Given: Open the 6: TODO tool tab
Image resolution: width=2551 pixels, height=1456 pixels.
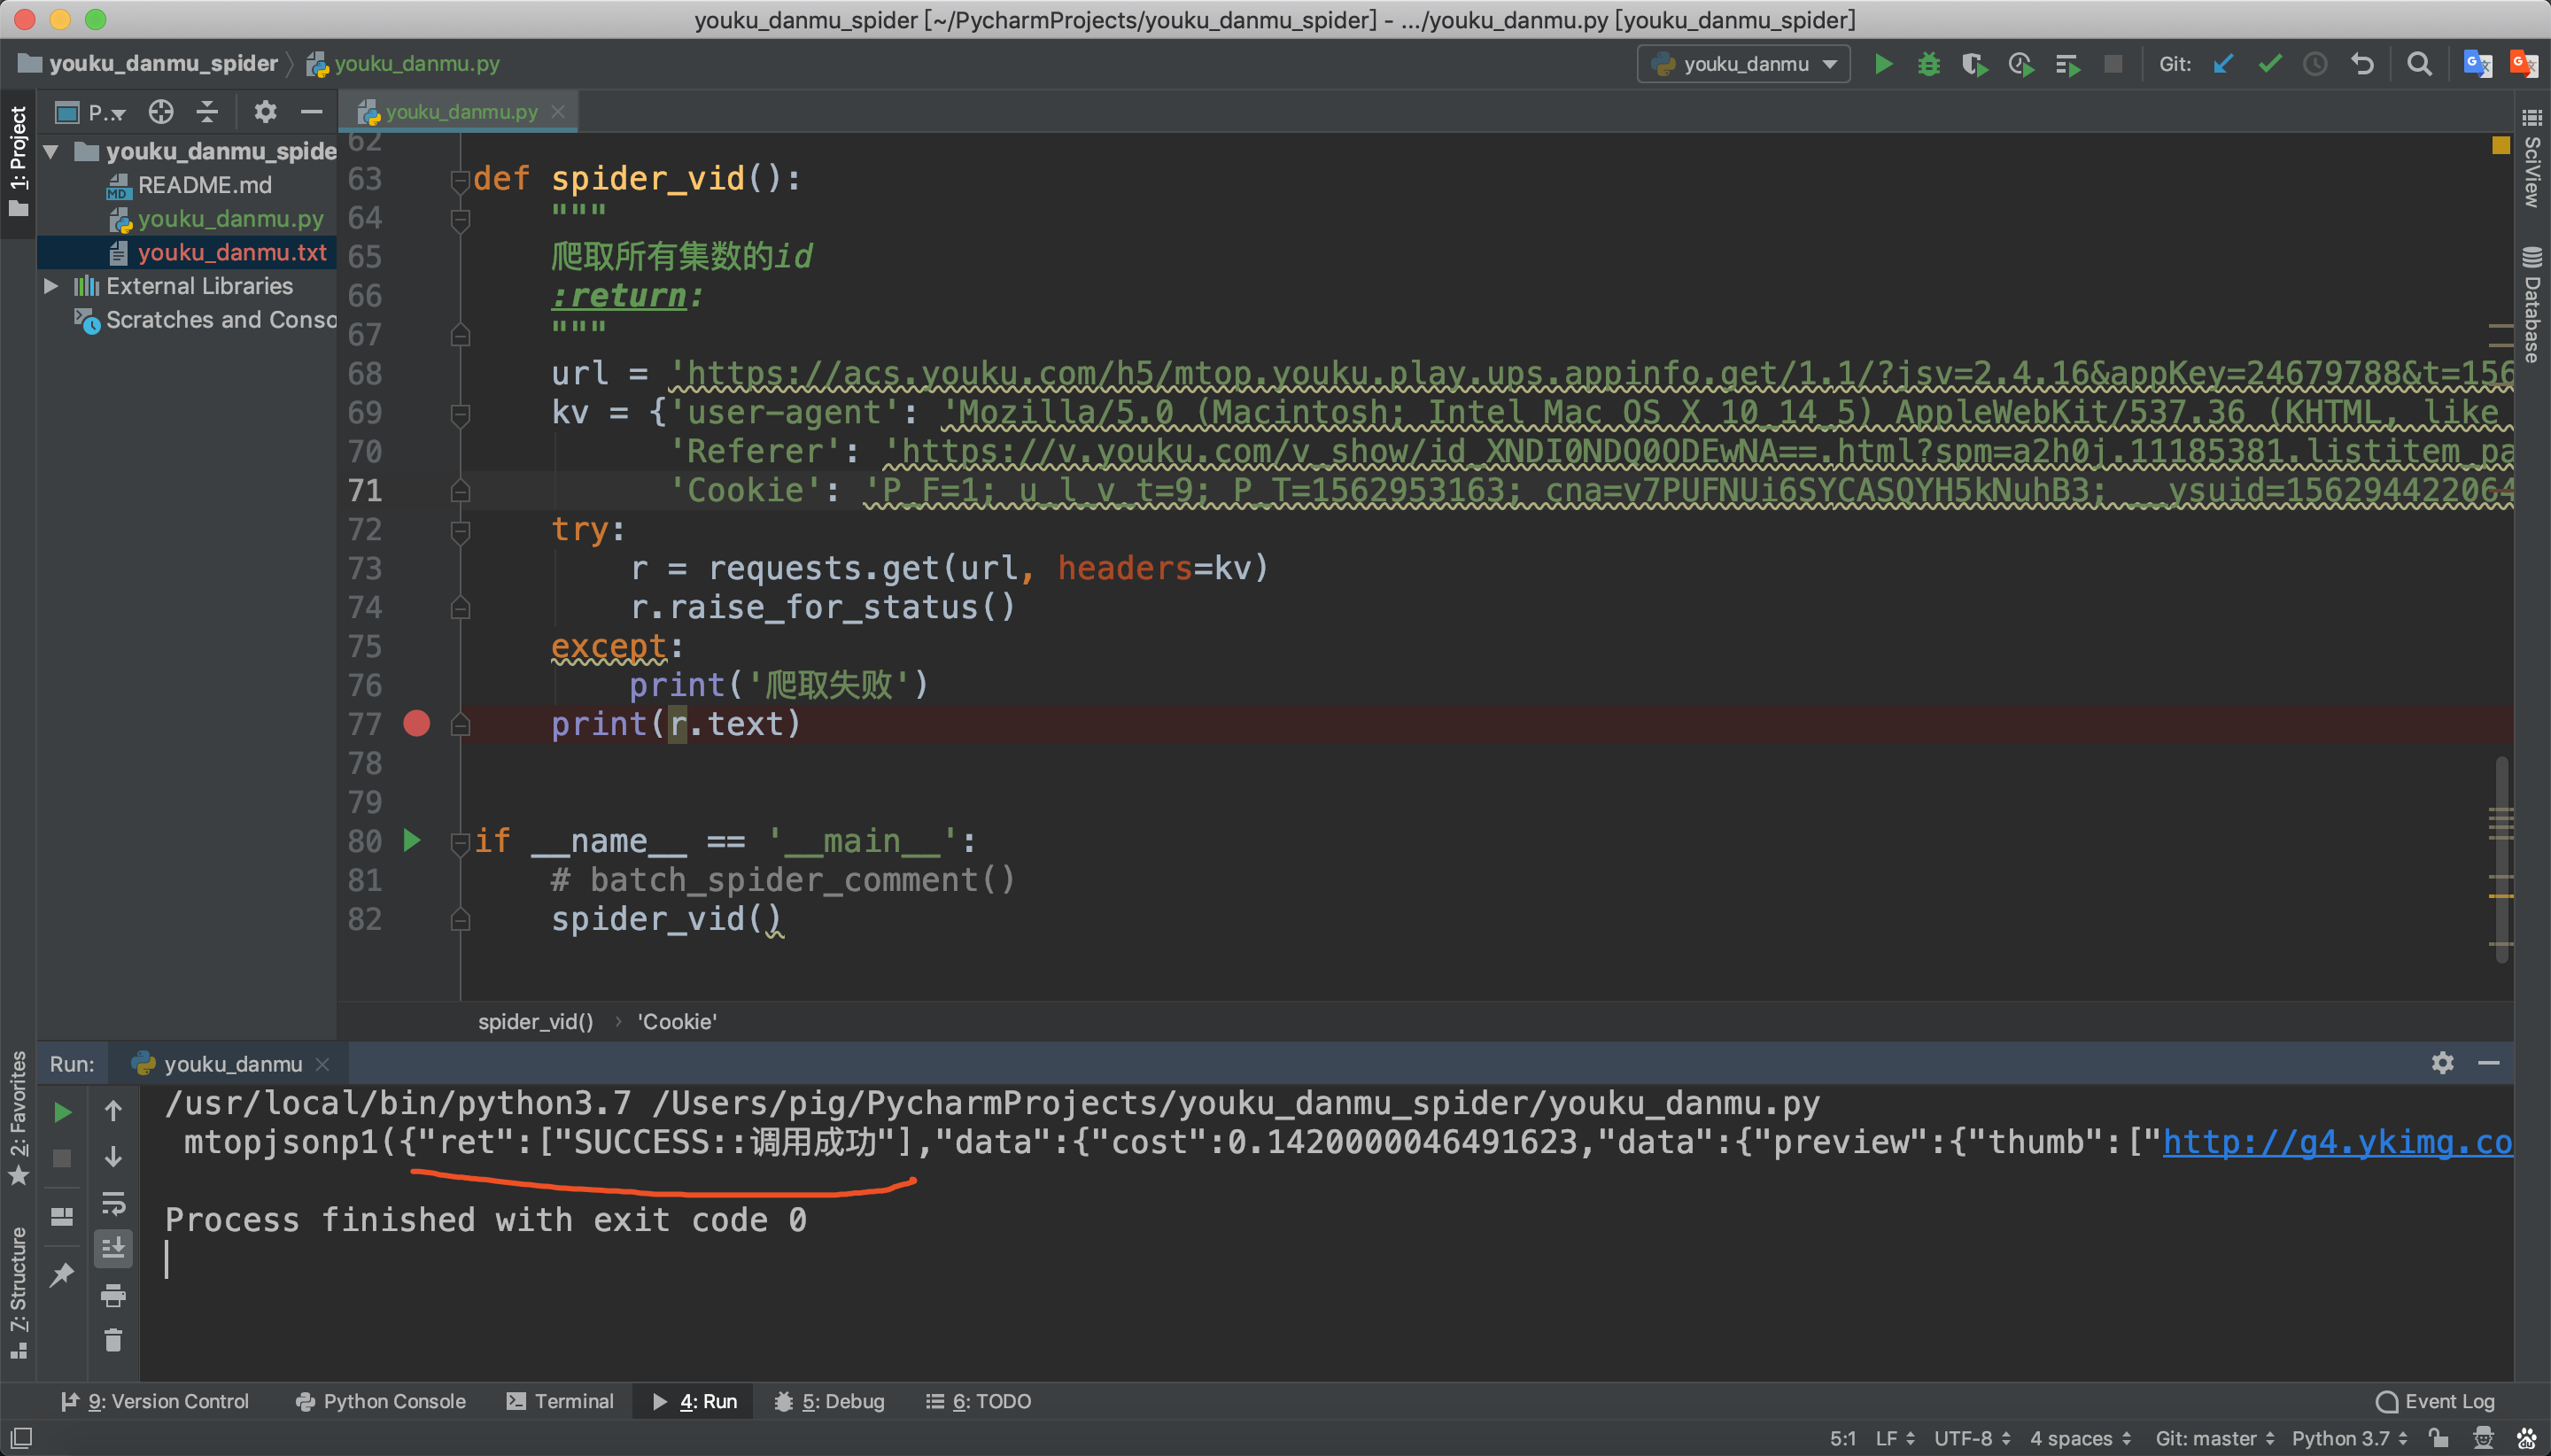Looking at the screenshot, I should click(x=978, y=1401).
